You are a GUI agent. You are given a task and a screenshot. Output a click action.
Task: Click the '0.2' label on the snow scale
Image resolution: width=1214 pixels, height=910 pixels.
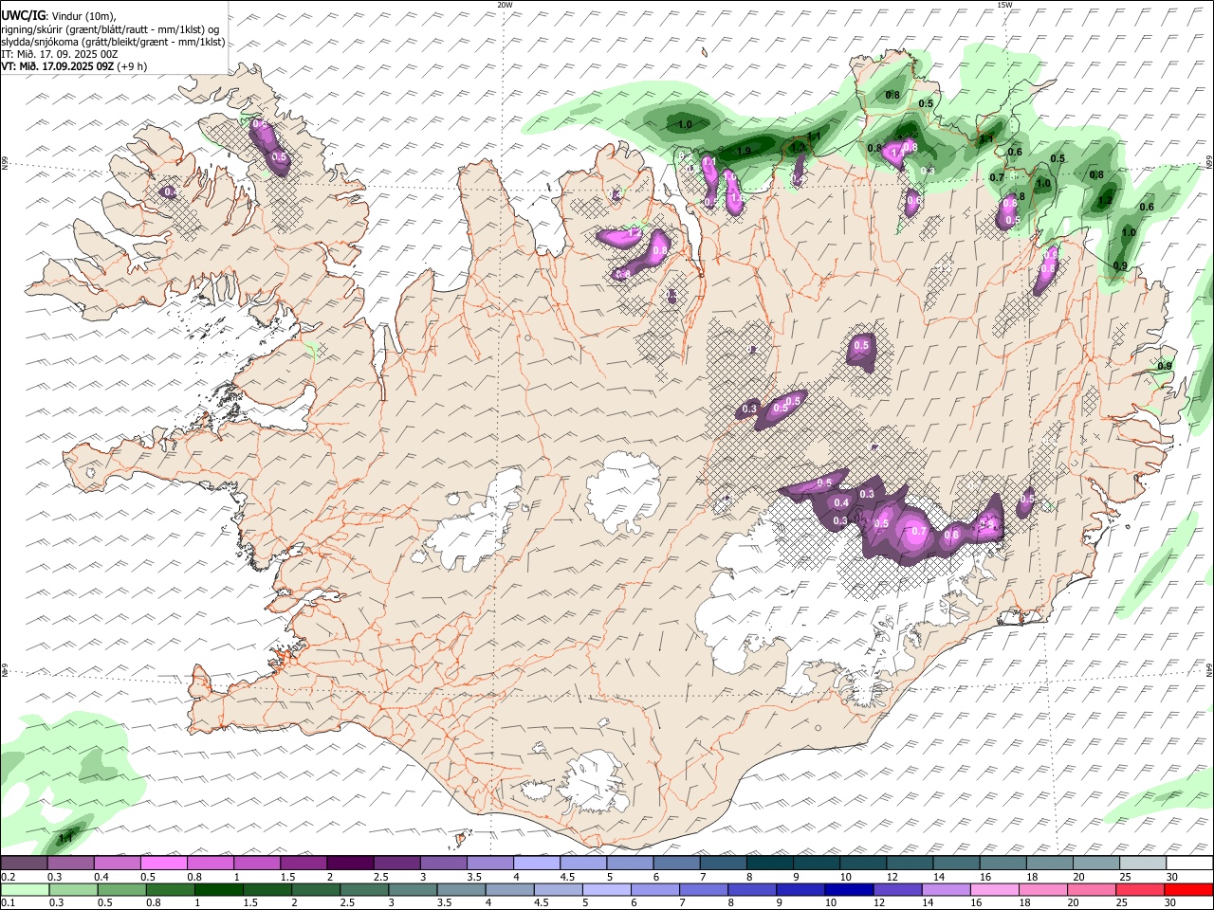(8, 877)
